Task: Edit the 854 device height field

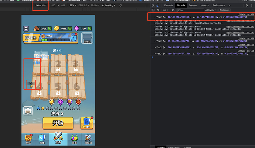Action: pyautogui.click(x=63, y=6)
